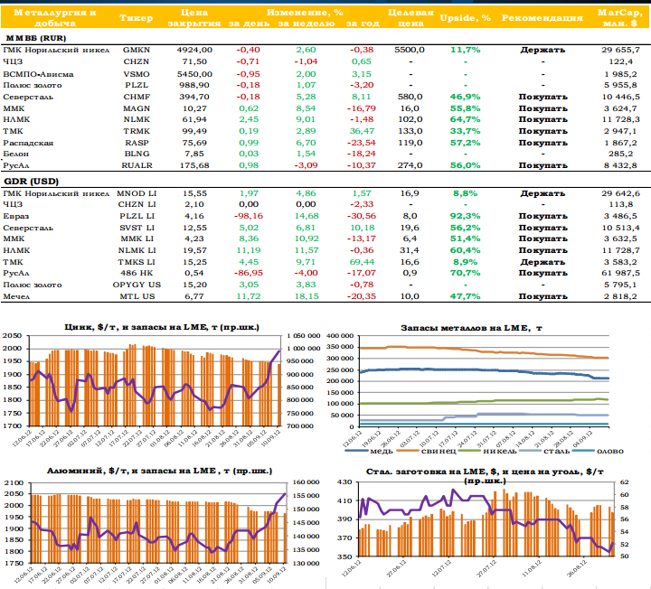
Task: Click the 'Рекомендация' column header
Action: (542, 18)
